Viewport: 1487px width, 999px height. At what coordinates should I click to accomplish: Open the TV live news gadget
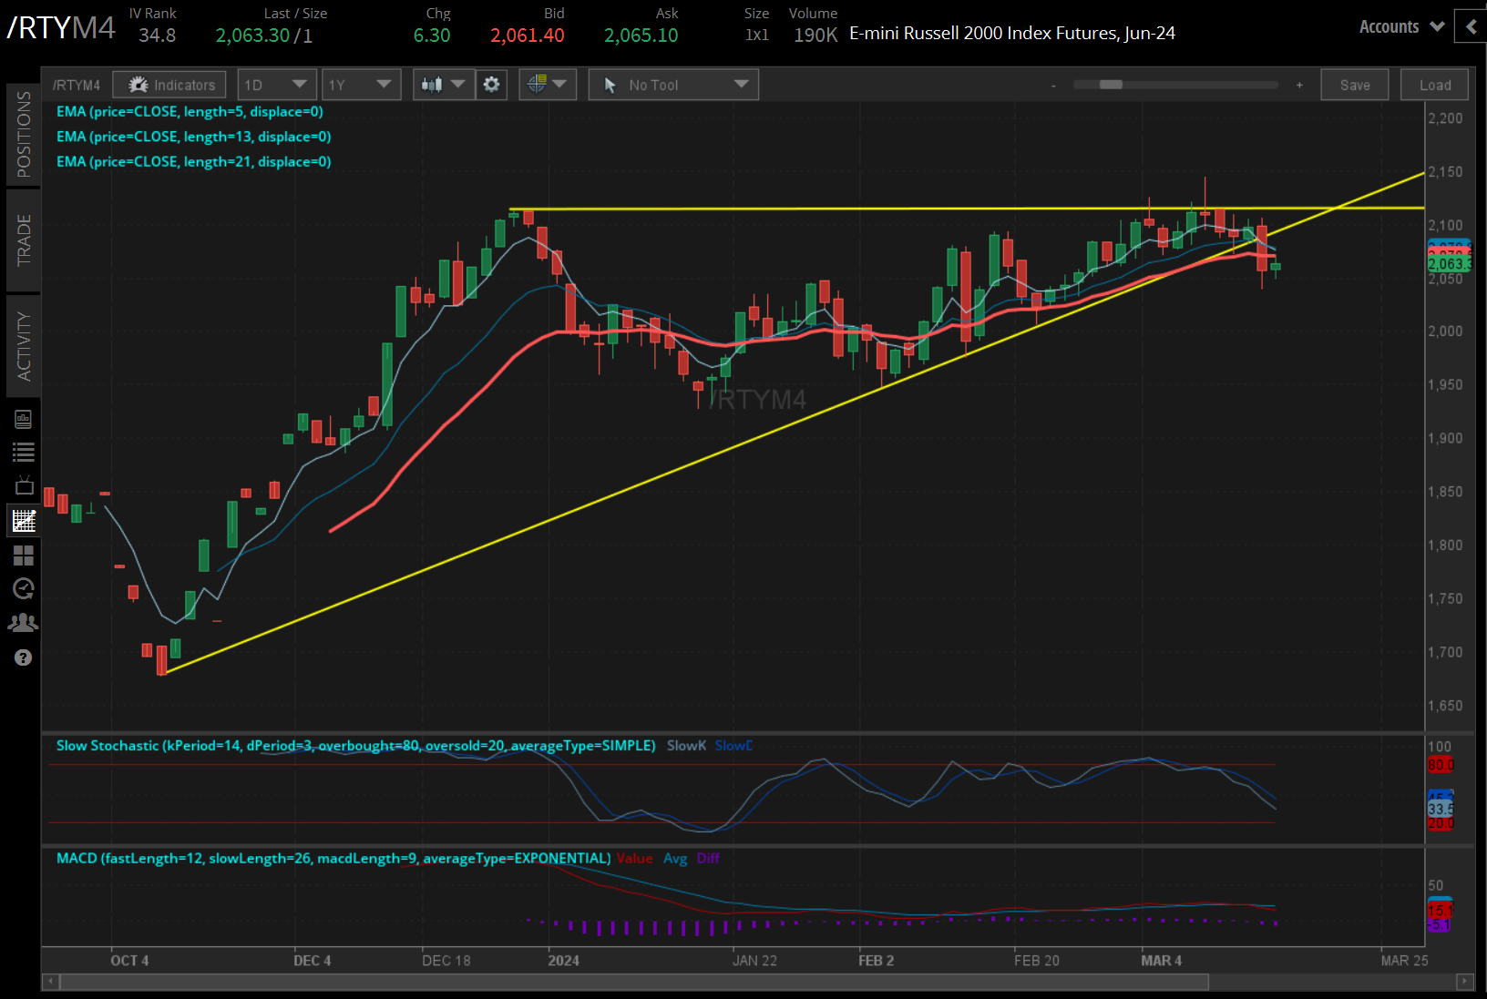coord(24,485)
